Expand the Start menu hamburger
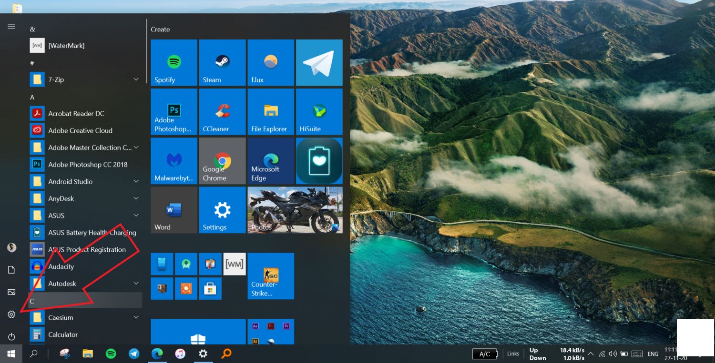Screen dimensions: 715x363 pos(11,27)
